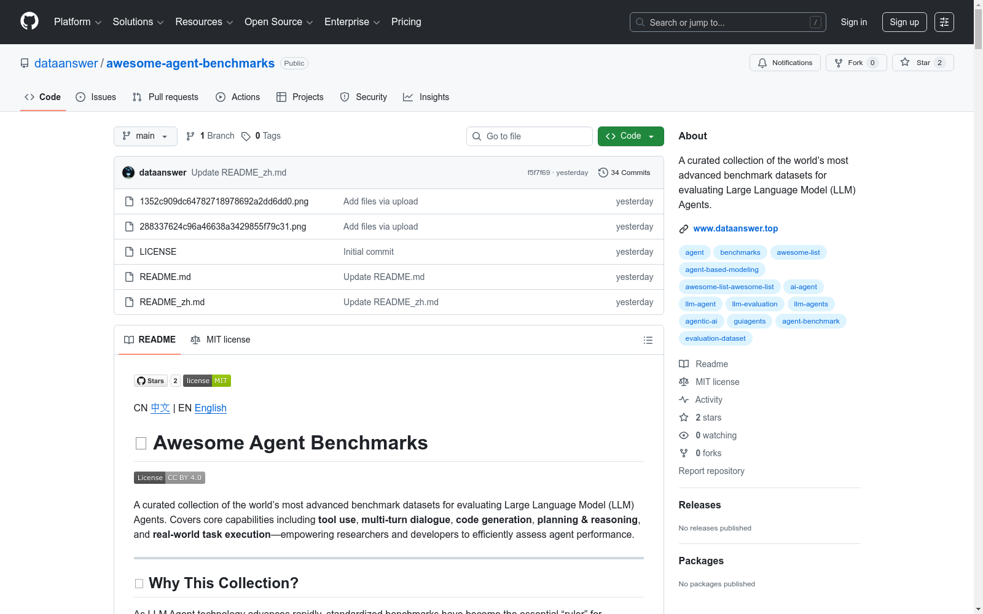
Task: Click the link icon beside www.dataanswer.top
Action: click(x=684, y=229)
